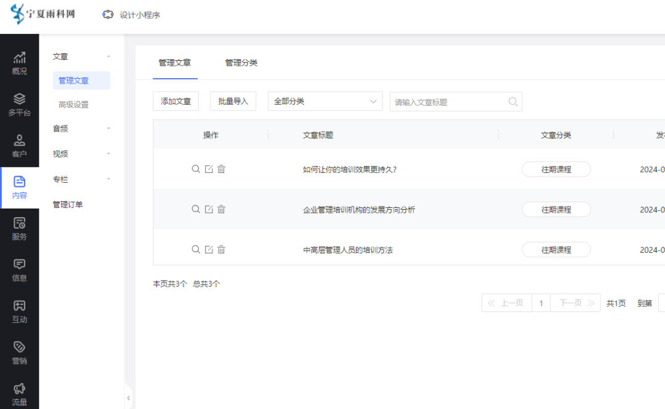The height and width of the screenshot is (409, 665).
Task: Go to 上一页 previous page
Action: pyautogui.click(x=507, y=303)
